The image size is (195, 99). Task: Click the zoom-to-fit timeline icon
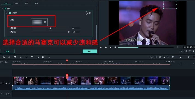click(169, 57)
